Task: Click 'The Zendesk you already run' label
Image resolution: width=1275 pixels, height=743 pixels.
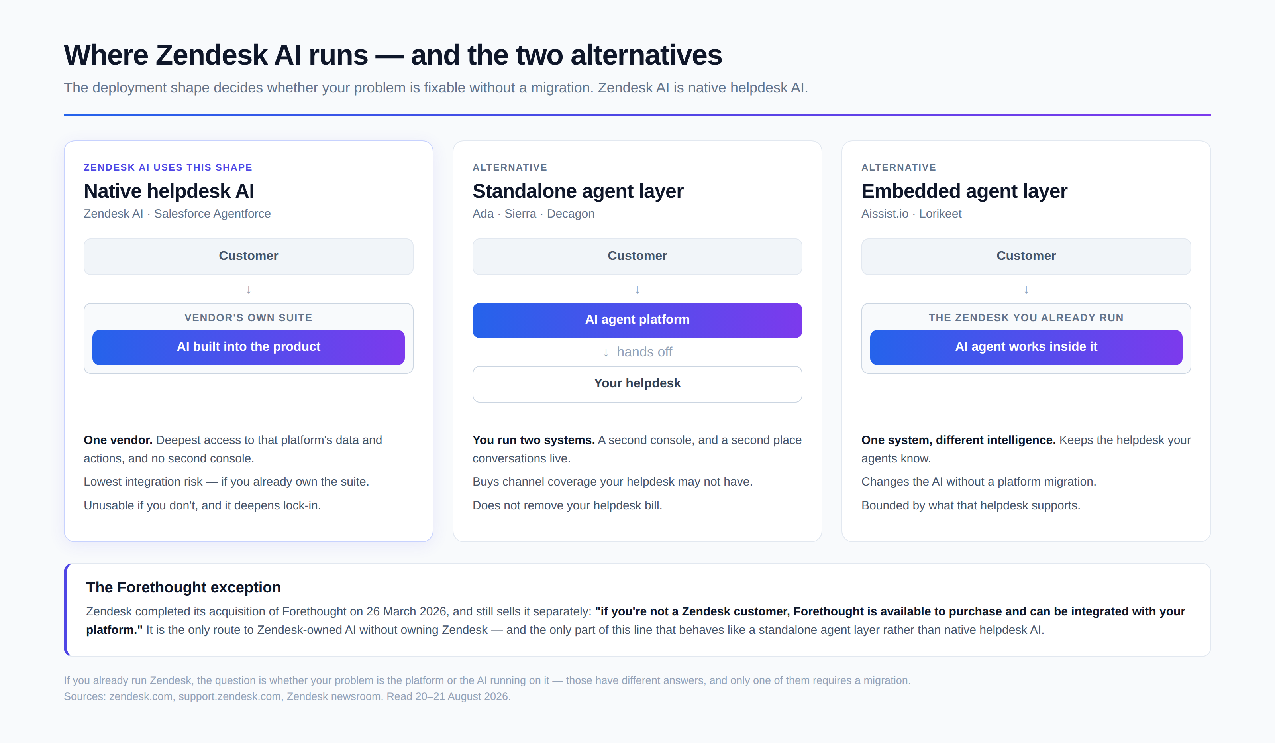Action: (1026, 318)
